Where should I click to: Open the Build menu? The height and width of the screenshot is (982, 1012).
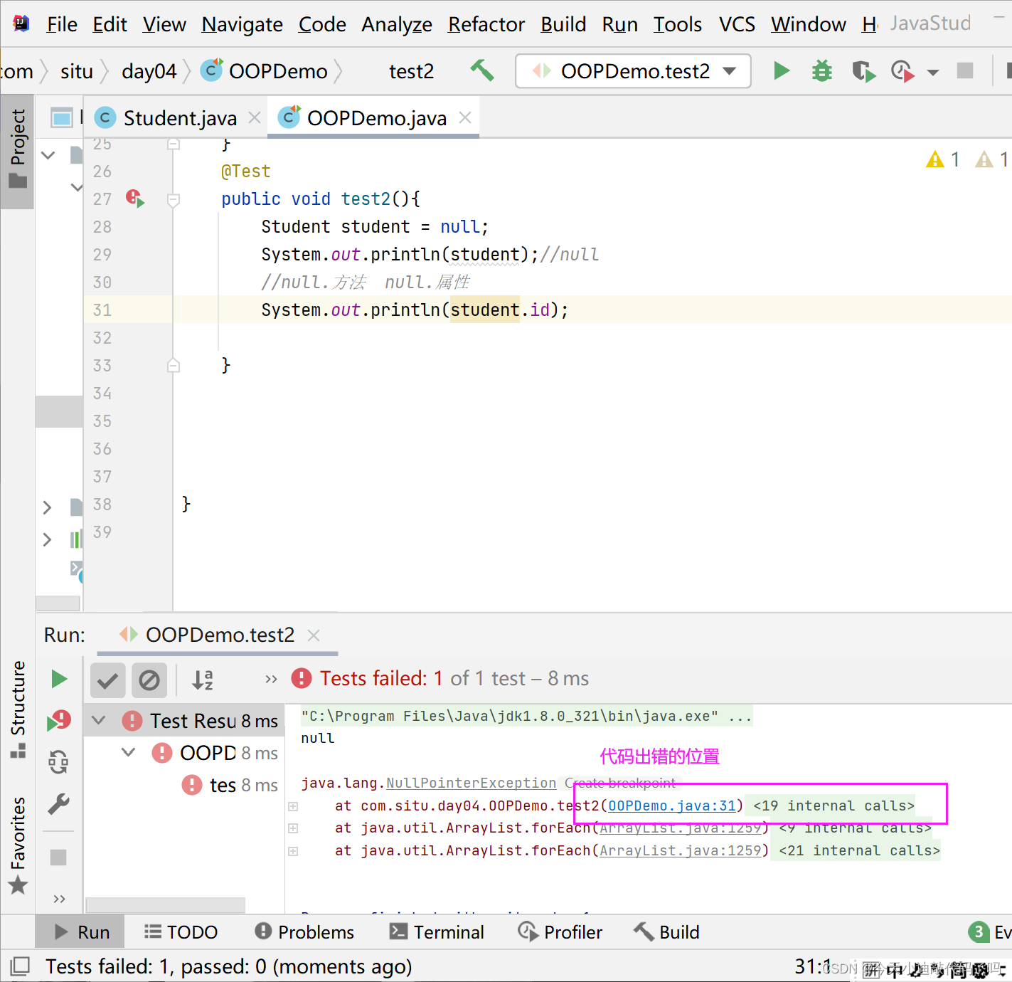point(563,24)
